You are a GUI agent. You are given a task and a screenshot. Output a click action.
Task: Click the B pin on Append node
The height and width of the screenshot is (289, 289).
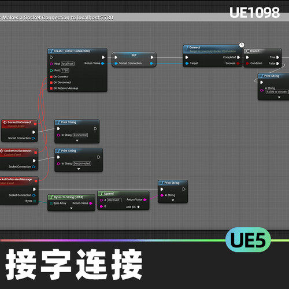point(101,206)
